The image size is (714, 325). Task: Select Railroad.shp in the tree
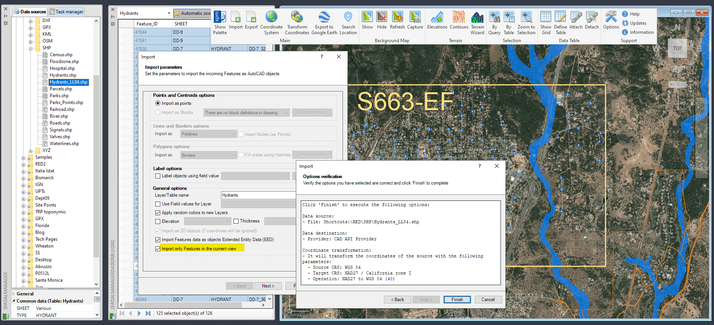62,109
